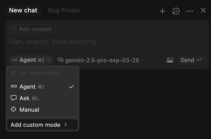This screenshot has height=139, width=211.
Task: Open the three-dots more options menu
Action: click(190, 11)
